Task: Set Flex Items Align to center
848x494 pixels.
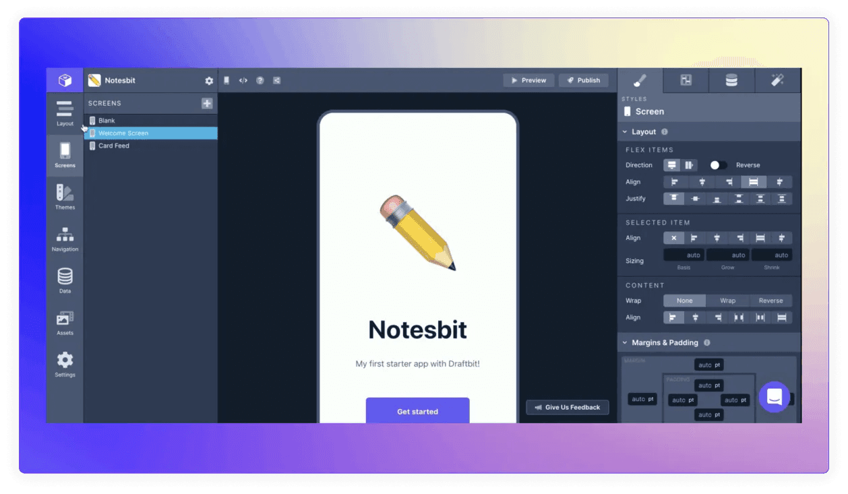Action: coord(702,182)
